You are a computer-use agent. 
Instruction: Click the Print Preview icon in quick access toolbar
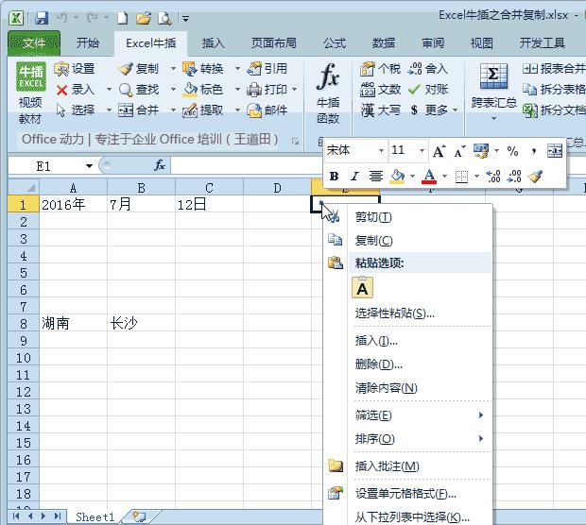point(164,18)
